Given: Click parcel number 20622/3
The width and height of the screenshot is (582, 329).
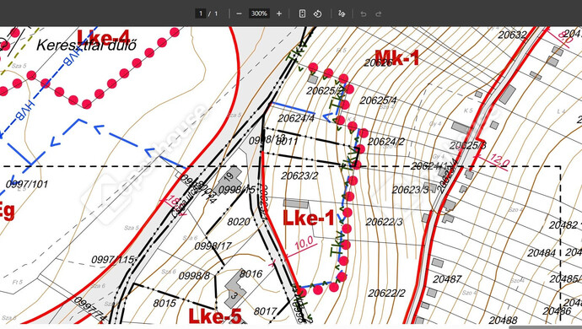Looking at the screenshot, I should 384,222.
